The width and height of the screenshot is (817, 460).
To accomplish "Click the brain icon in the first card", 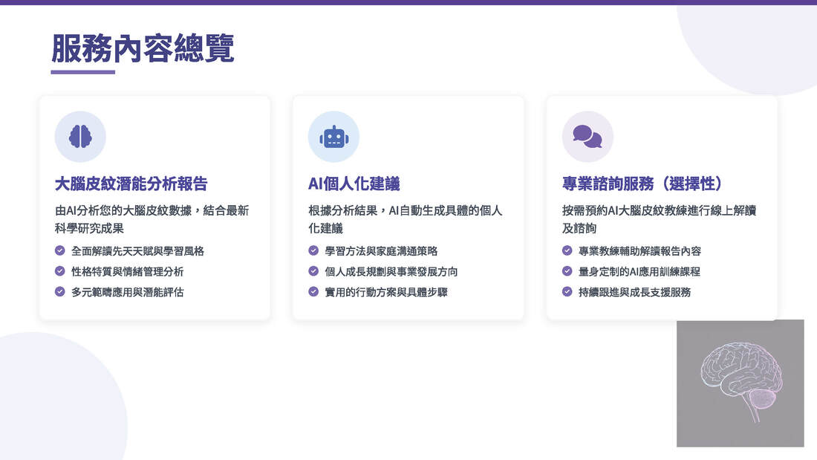I will (80, 137).
